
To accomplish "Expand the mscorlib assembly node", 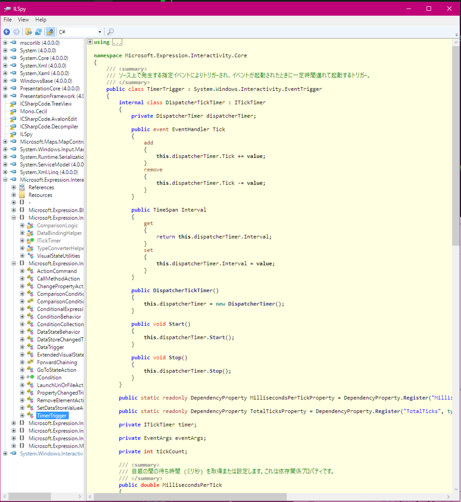I will [5, 43].
